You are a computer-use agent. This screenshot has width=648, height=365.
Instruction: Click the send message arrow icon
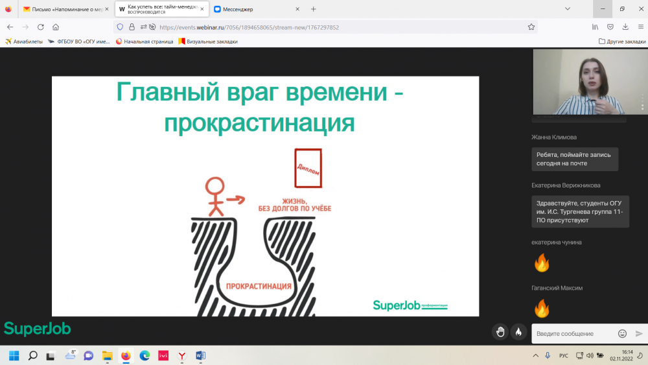[639, 333]
